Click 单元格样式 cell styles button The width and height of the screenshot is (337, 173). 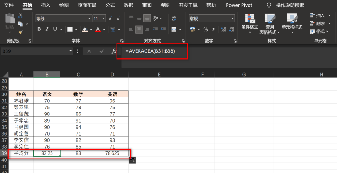pos(292,23)
